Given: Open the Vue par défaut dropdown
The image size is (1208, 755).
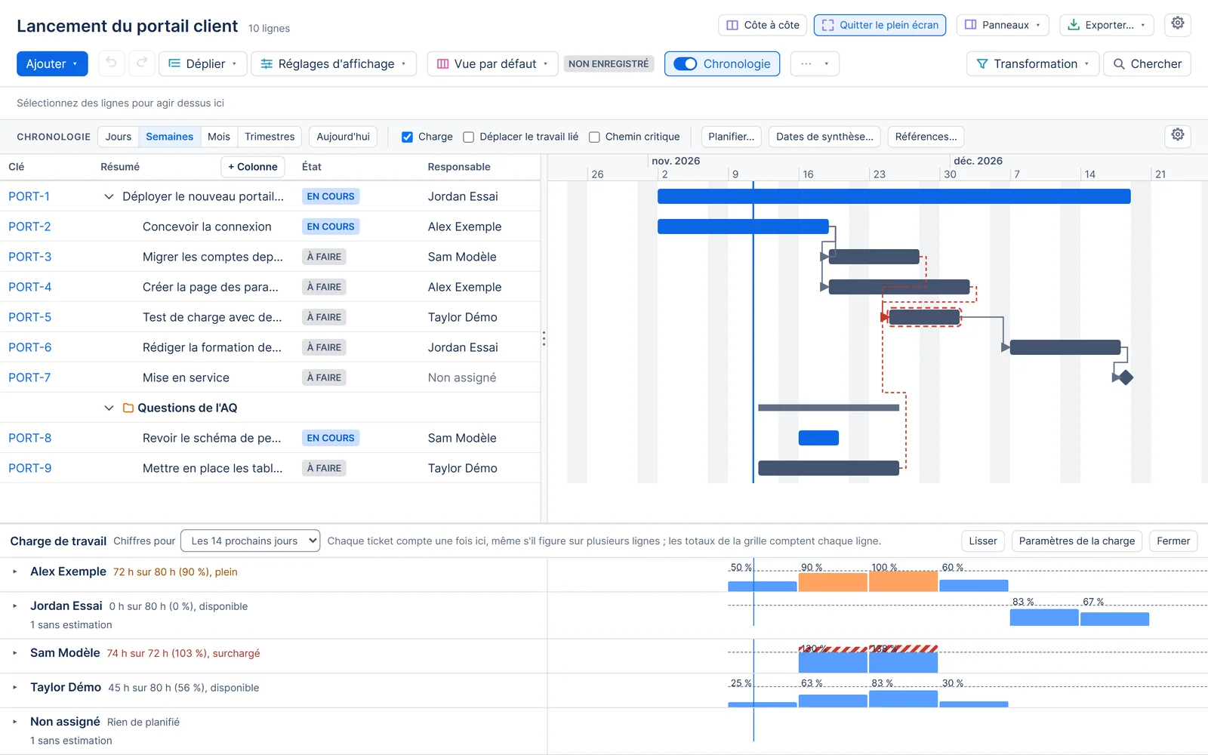Looking at the screenshot, I should pos(492,64).
